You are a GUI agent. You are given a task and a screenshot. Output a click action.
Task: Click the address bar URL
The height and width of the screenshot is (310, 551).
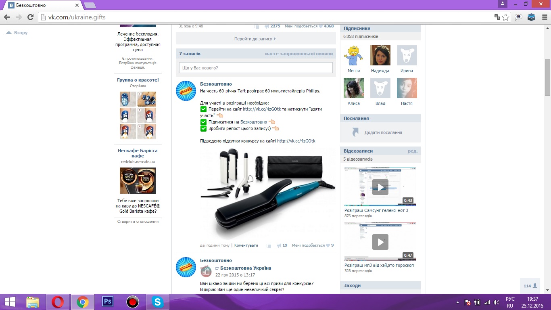77,17
